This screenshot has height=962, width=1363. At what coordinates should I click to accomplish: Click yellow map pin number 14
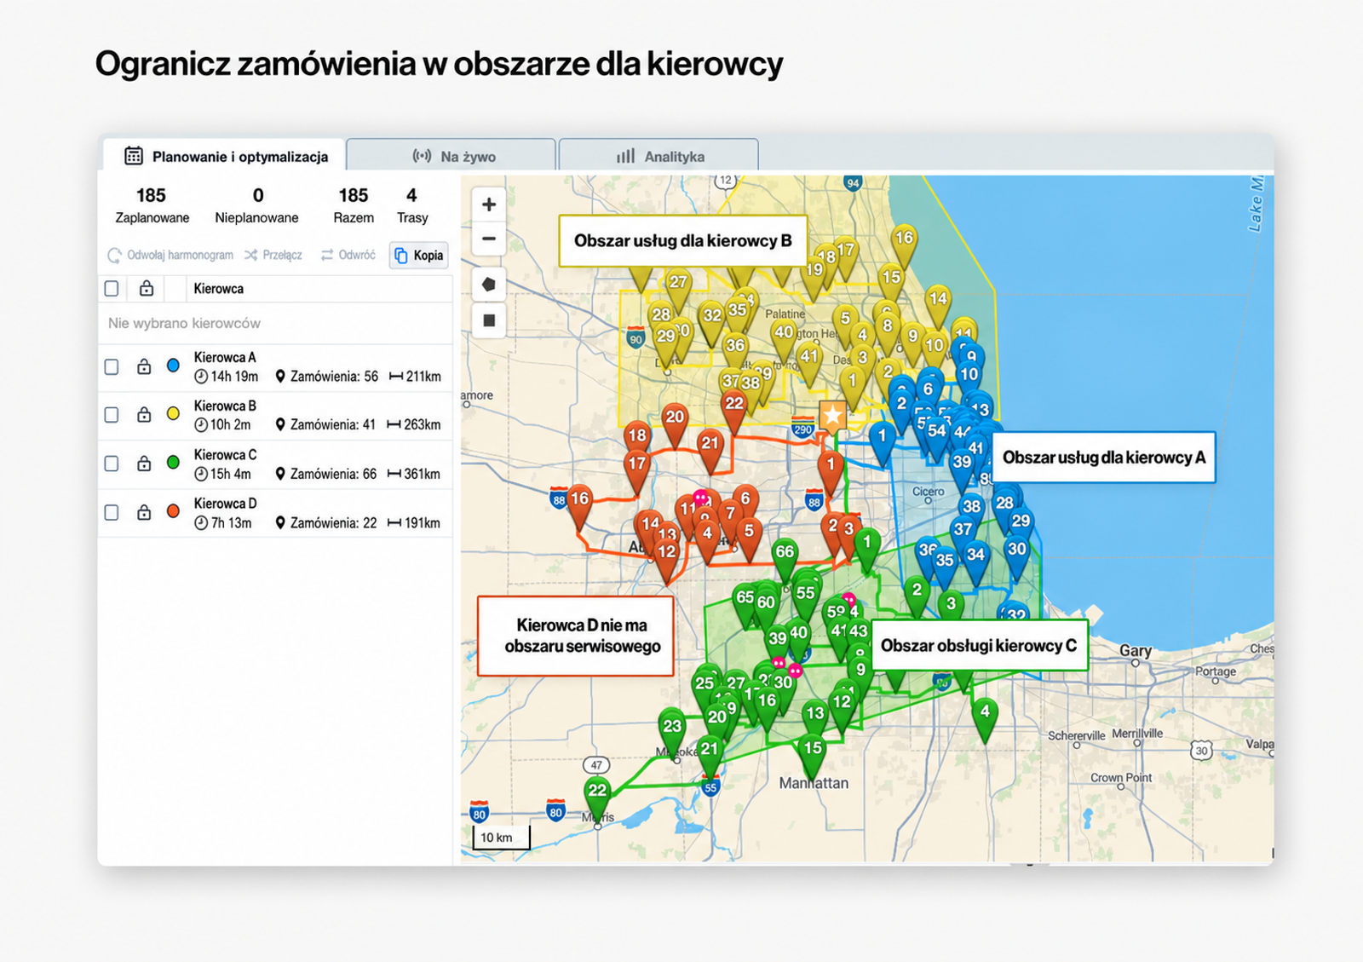[x=938, y=303]
